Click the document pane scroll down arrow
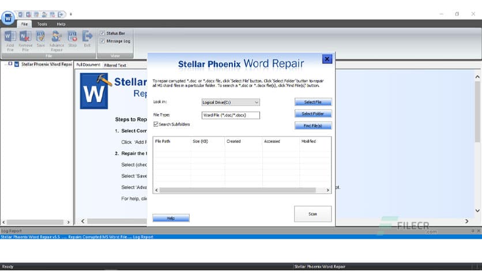482x279 pixels. 477,211
